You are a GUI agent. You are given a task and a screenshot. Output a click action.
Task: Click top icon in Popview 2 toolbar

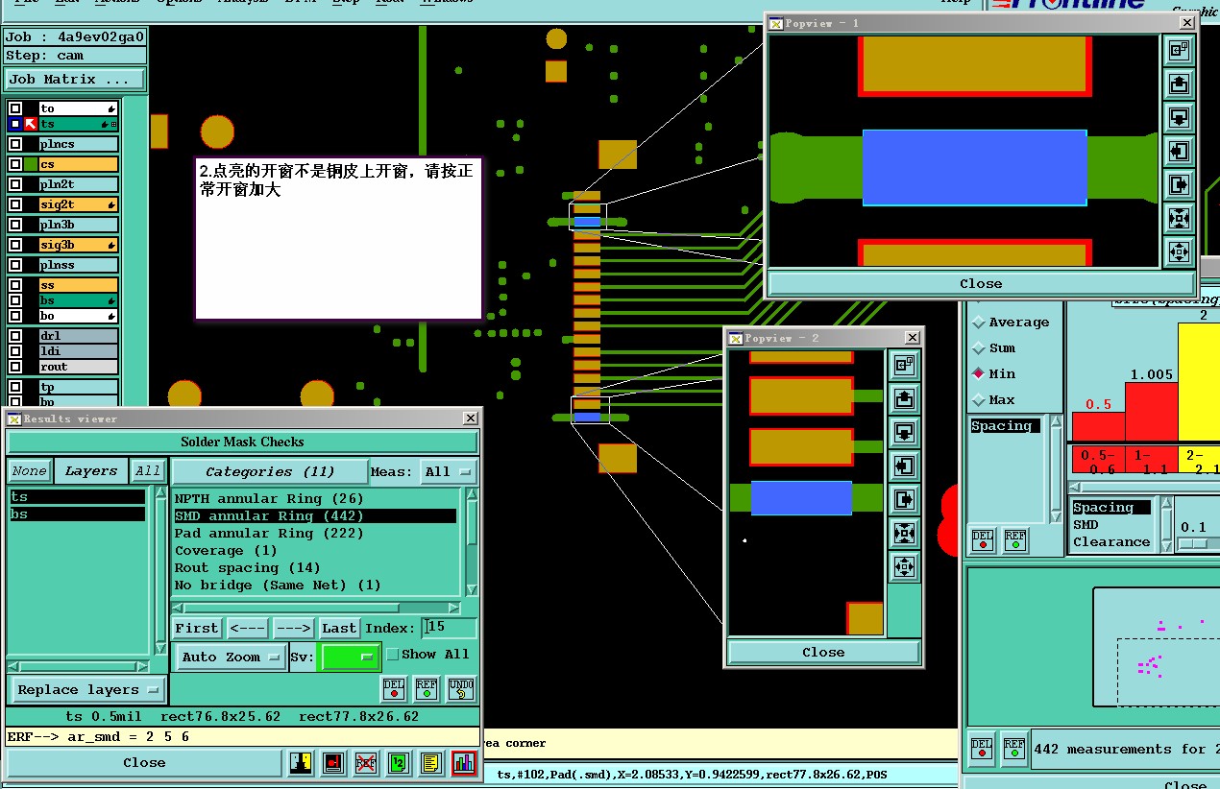(903, 365)
